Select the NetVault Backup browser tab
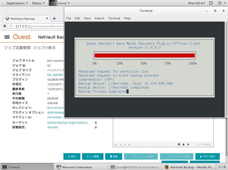Screen dimensions: 228x170 27,18
